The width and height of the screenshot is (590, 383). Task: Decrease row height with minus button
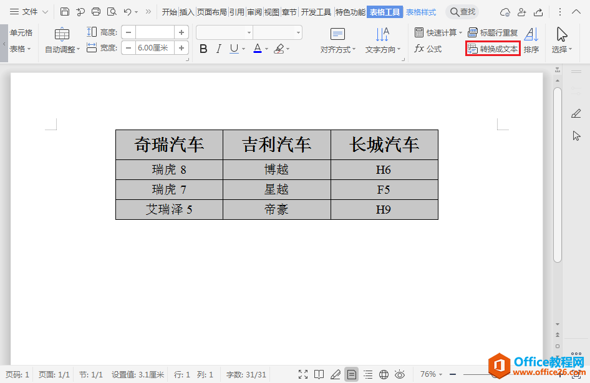(128, 32)
